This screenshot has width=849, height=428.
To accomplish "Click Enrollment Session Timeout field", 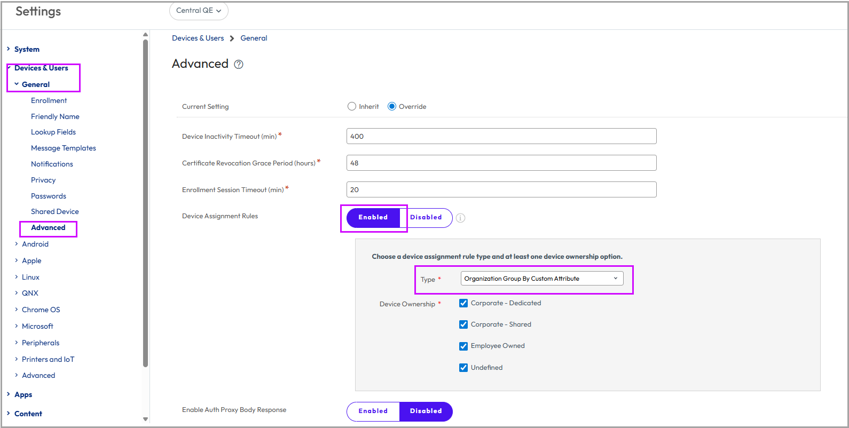I will click(501, 189).
